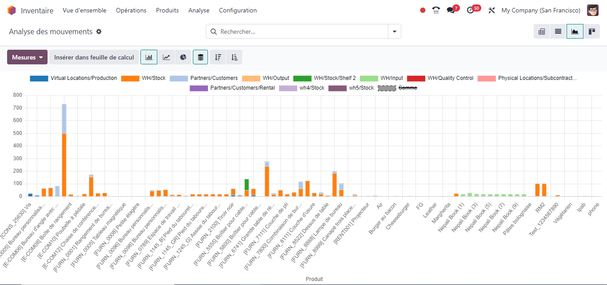Open the Mesures dropdown
Screen dimensions: 607x285
tap(27, 57)
